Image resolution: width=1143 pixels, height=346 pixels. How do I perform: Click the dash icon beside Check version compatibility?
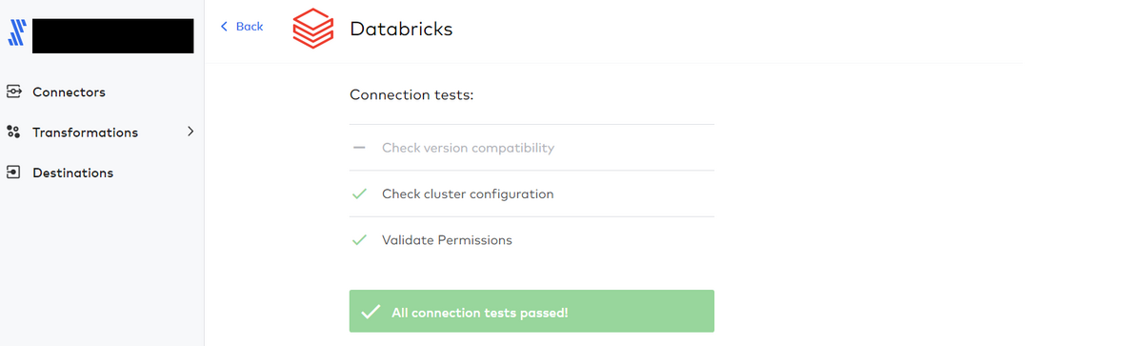pyautogui.click(x=359, y=148)
